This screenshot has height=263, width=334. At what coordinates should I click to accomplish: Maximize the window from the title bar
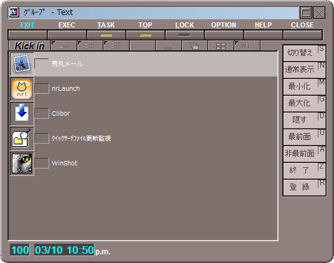tap(306, 12)
